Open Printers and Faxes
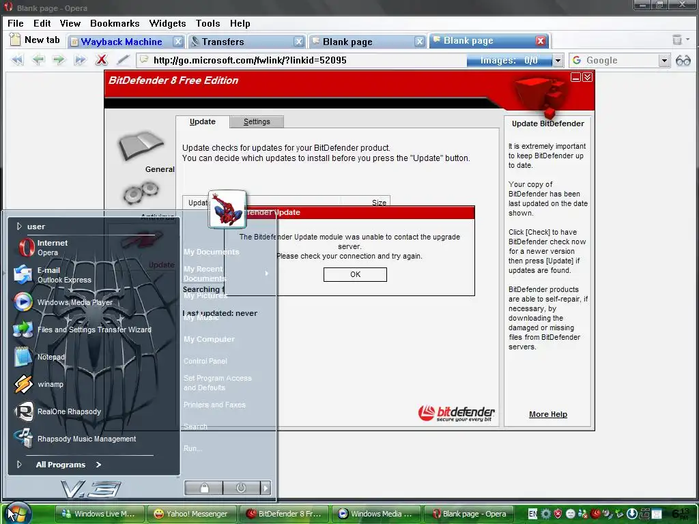Image resolution: width=699 pixels, height=524 pixels. [x=214, y=405]
